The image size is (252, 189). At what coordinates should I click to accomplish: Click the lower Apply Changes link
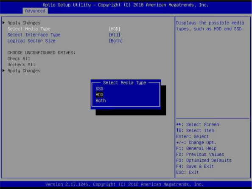tap(24, 71)
